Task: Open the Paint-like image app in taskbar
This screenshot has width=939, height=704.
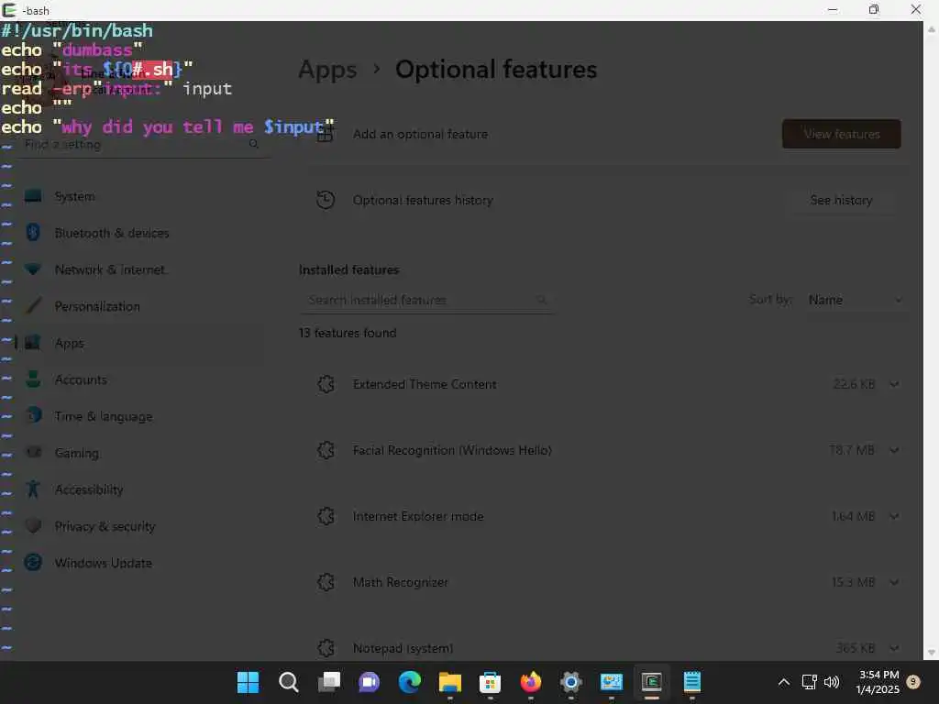Action: (612, 682)
